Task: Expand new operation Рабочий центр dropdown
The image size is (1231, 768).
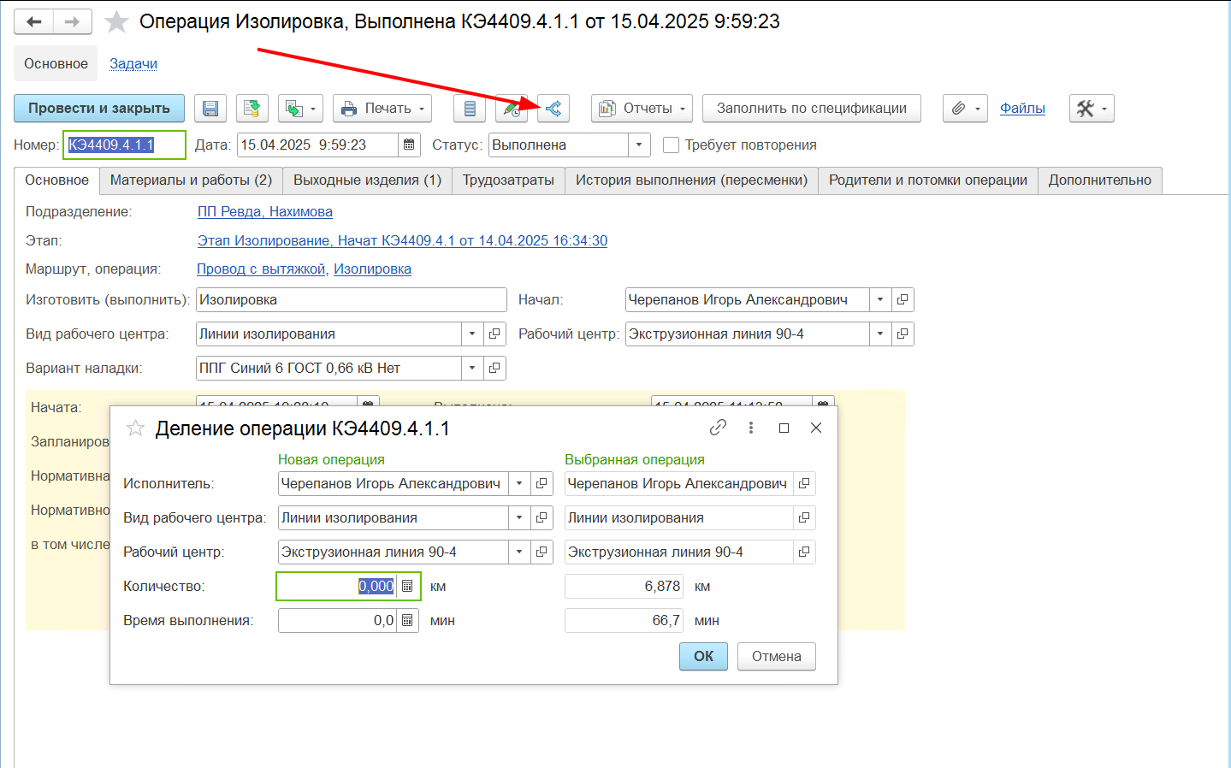Action: (519, 552)
